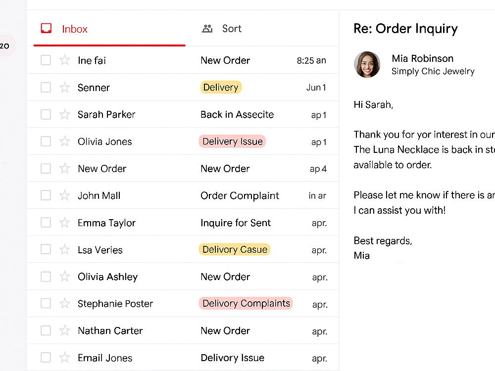Tick the Olivia Ashley email checkbox
The height and width of the screenshot is (371, 495).
point(46,277)
